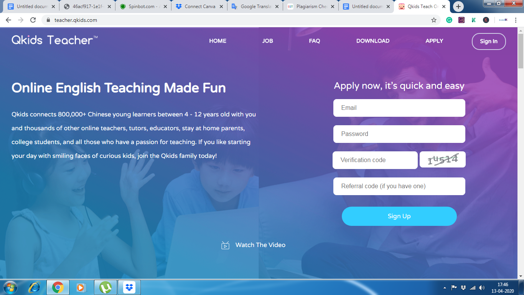524x295 pixels.
Task: Open the DOWNLOAD nav item
Action: coord(373,41)
